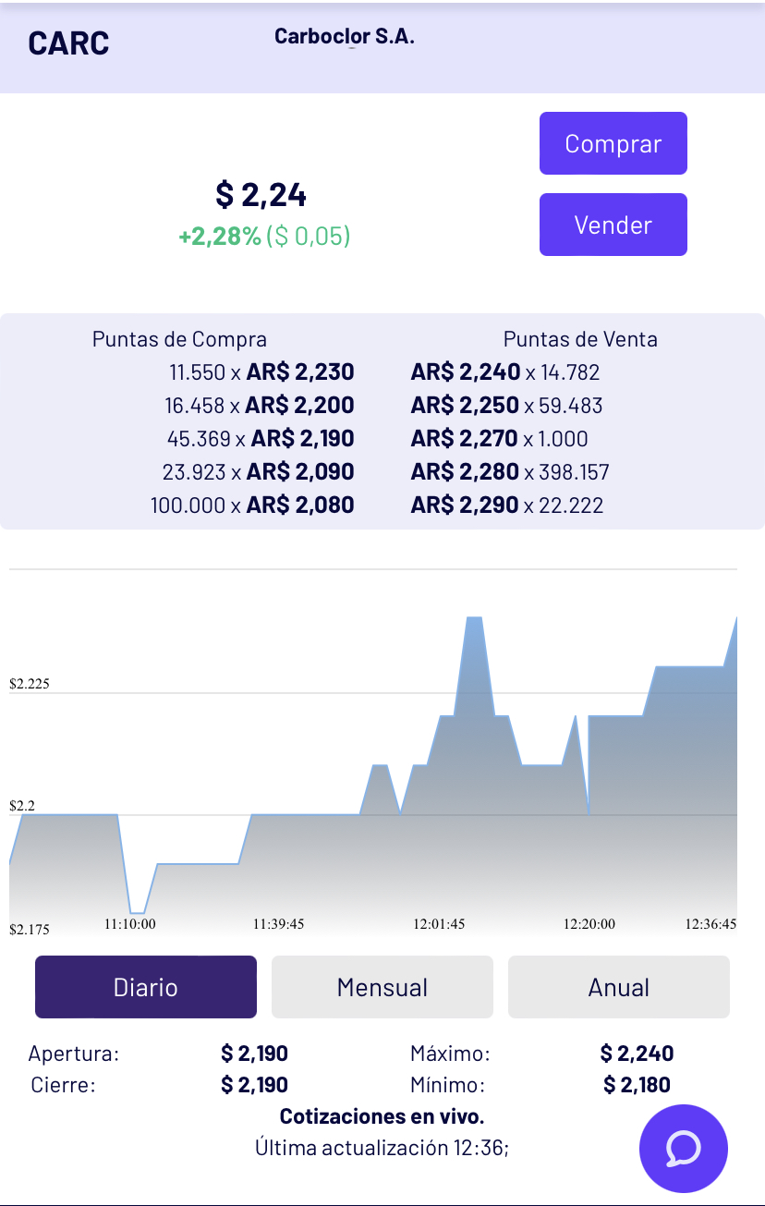Click the Última actualización 12:36 text
This screenshot has height=1206, width=765.
[382, 1148]
